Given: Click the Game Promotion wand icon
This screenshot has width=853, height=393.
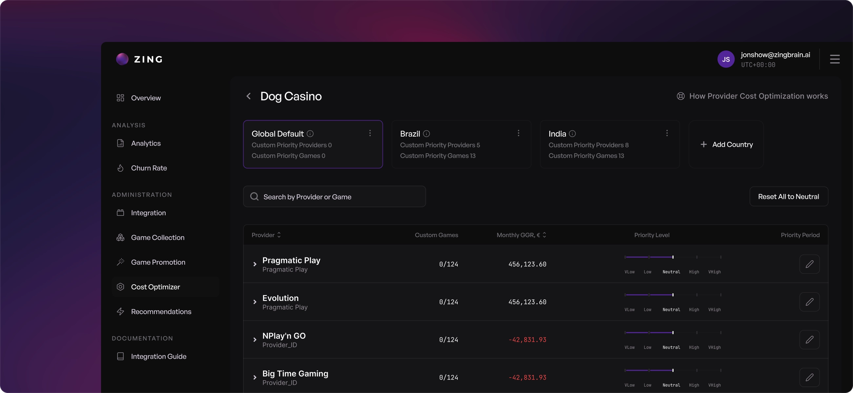Looking at the screenshot, I should click(x=120, y=262).
